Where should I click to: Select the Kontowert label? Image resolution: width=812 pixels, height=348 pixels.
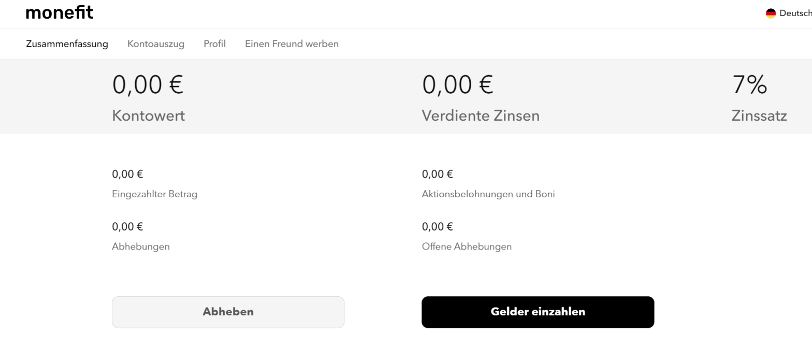tap(148, 116)
